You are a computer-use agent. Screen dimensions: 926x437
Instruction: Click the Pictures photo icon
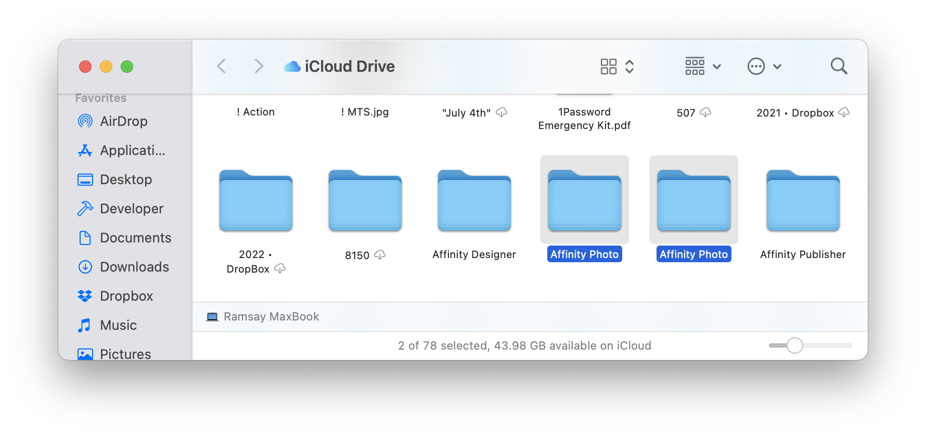coord(85,354)
